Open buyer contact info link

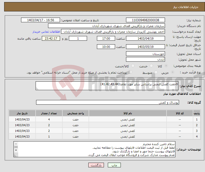click(x=46, y=32)
